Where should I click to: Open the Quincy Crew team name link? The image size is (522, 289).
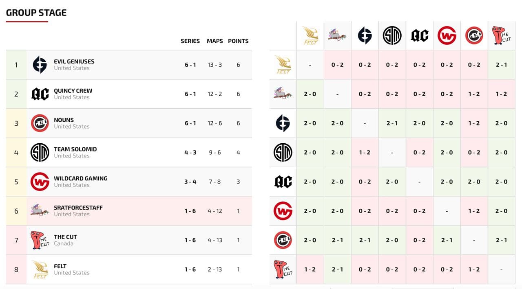point(73,91)
